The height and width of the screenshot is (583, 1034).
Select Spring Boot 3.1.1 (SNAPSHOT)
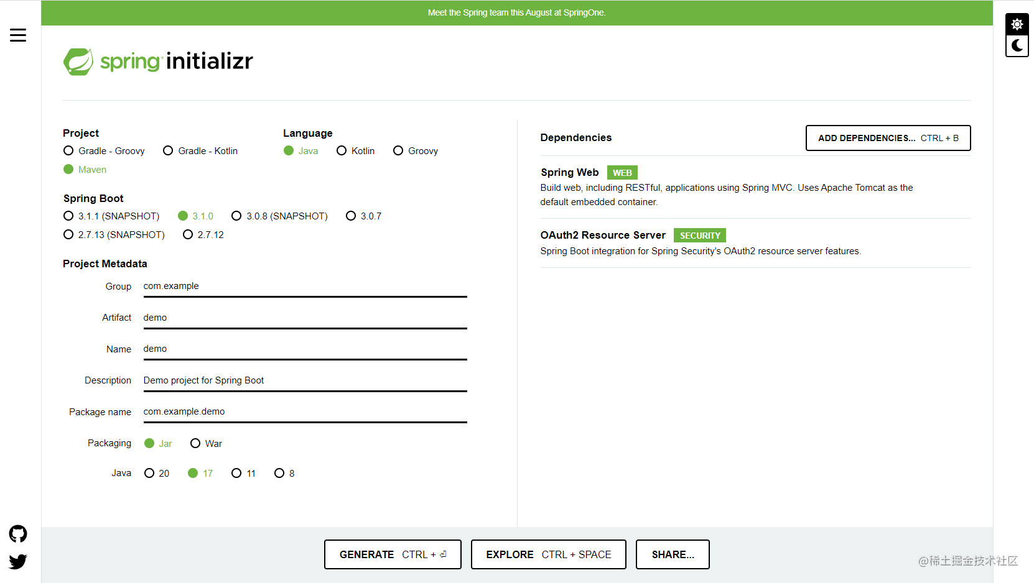tap(111, 216)
